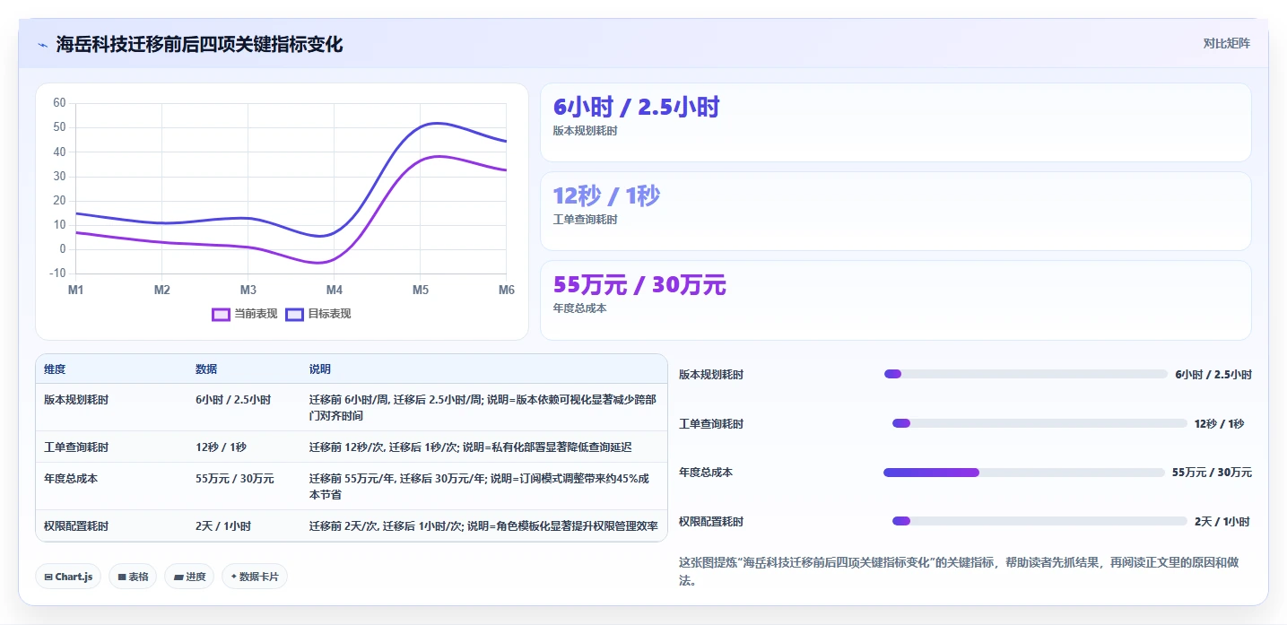This screenshot has width=1287, height=625.
Task: Click the 年度总成本 label under metric card
Action: (x=580, y=308)
